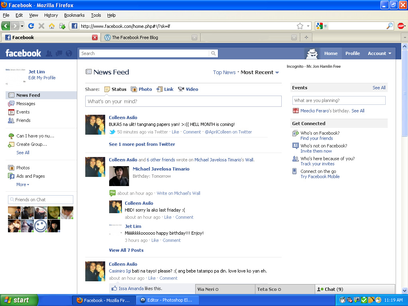Expand the More section in left sidebar

coord(22,184)
